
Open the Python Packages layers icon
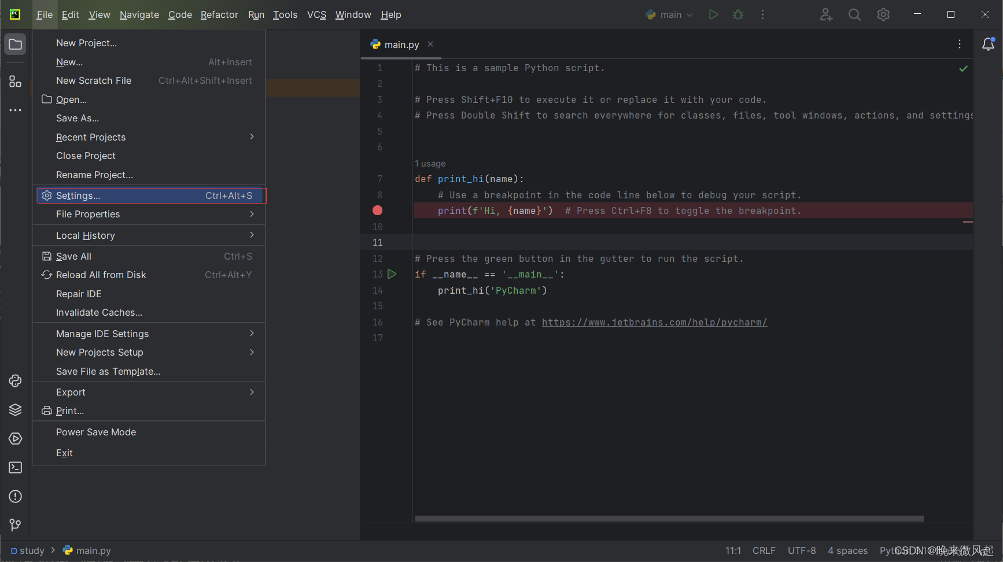(x=16, y=409)
